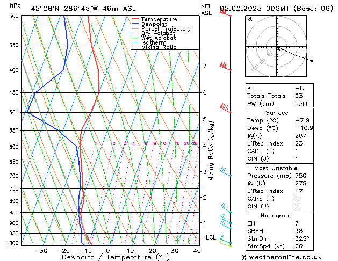
Task: Click the Isotherm legend label
Action: pyautogui.click(x=154, y=42)
